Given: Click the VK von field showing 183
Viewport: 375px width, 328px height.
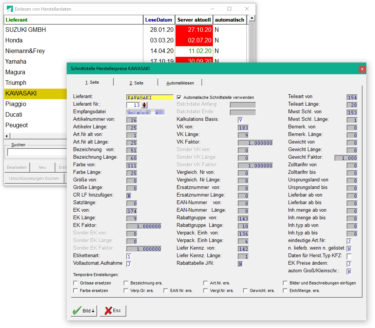Looking at the screenshot, I should coord(243,128).
